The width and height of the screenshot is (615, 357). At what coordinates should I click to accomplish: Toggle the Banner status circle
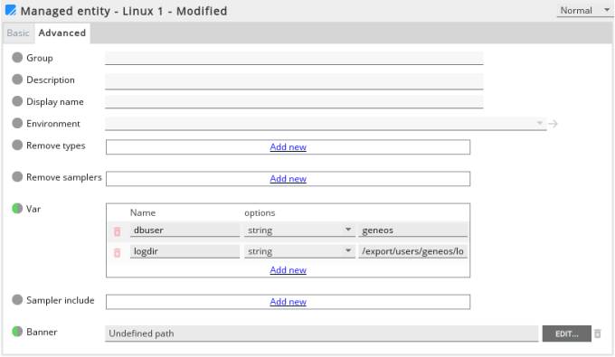click(17, 332)
